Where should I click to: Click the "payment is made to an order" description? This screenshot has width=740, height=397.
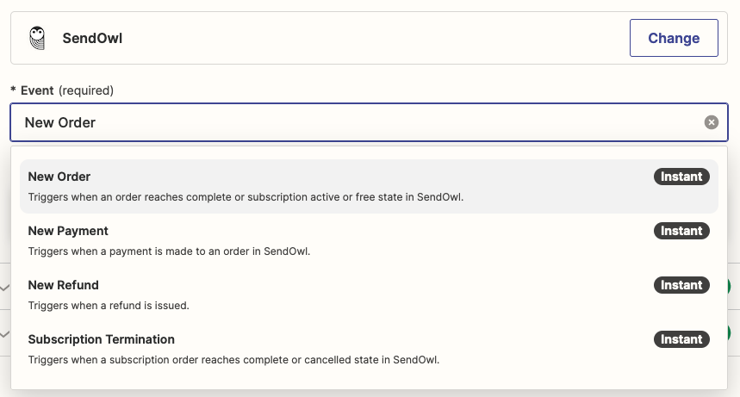[169, 251]
